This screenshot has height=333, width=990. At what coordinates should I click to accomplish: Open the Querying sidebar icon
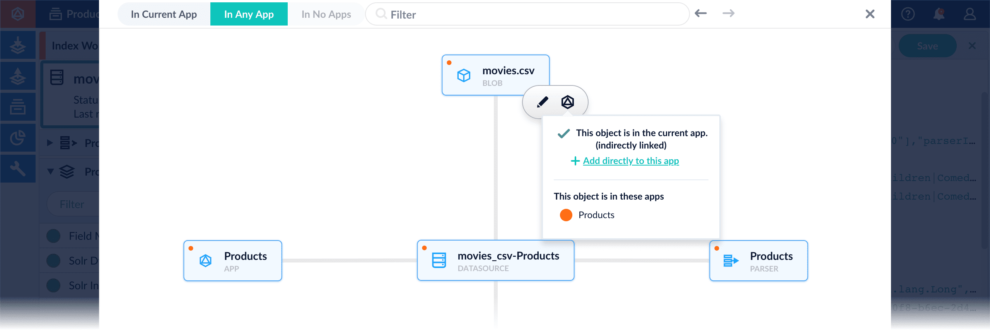[x=18, y=76]
